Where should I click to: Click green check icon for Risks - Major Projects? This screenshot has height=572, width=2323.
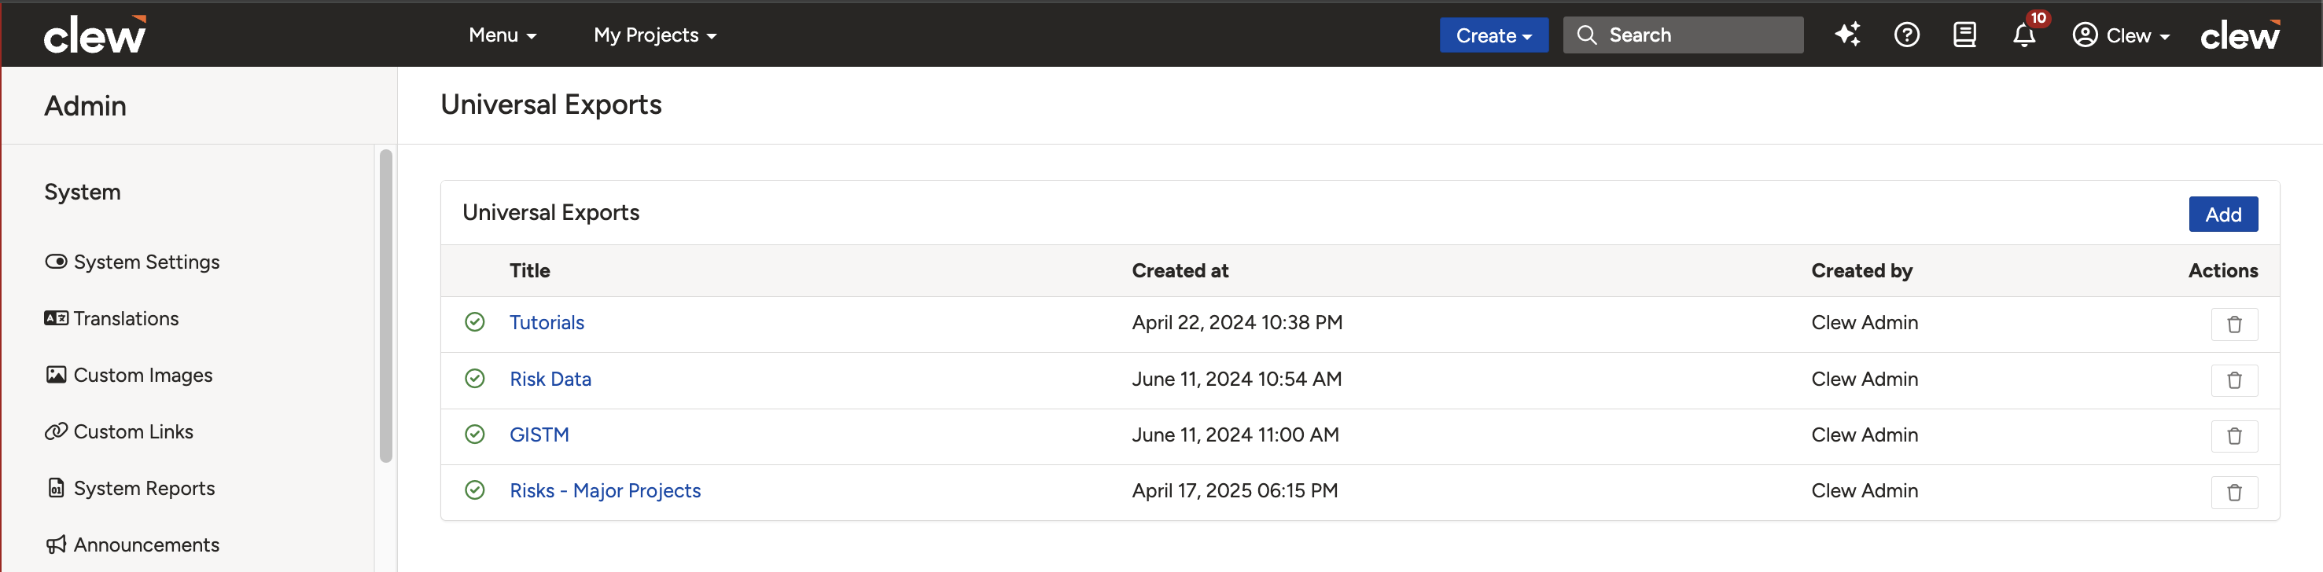(x=474, y=490)
